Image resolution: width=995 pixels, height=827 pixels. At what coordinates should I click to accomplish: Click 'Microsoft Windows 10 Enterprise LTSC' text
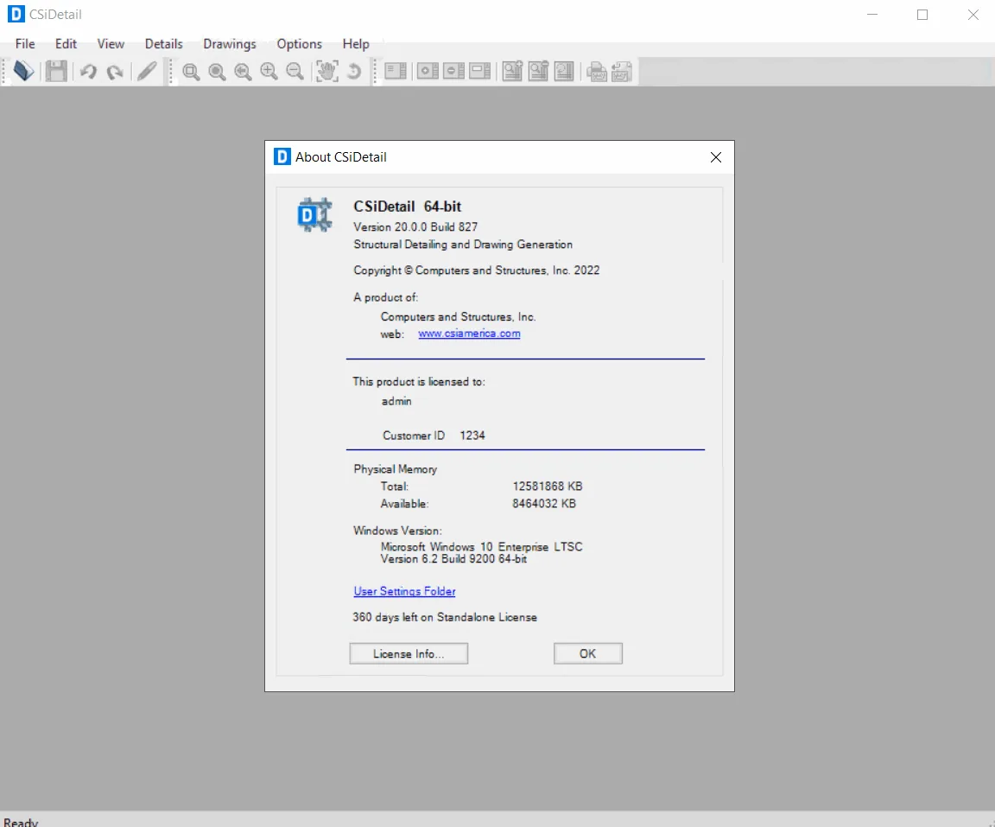click(482, 546)
